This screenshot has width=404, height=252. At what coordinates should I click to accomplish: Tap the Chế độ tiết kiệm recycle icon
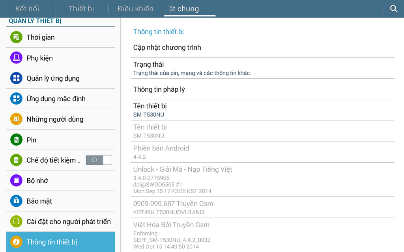pyautogui.click(x=16, y=160)
